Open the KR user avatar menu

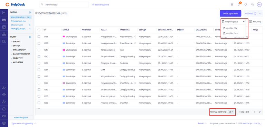click(x=259, y=4)
